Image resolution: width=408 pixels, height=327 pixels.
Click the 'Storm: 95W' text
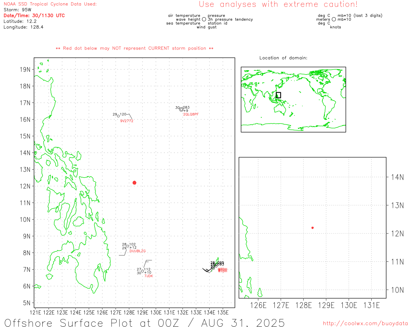pyautogui.click(x=18, y=10)
